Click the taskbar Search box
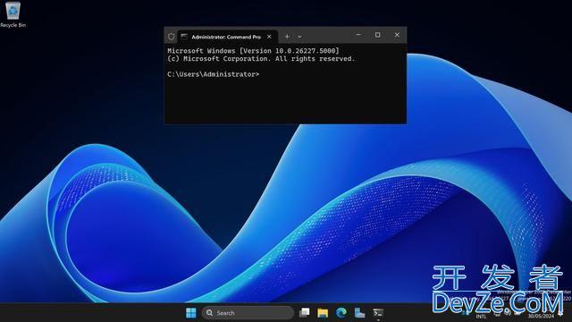The image size is (572, 322). tap(248, 313)
